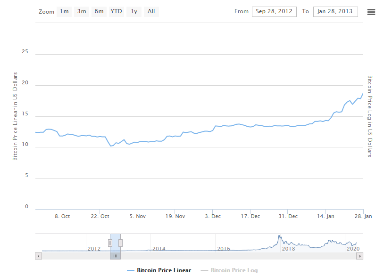Set zoom range to 3m
Viewport: 384px width, 276px height.
pyautogui.click(x=82, y=11)
